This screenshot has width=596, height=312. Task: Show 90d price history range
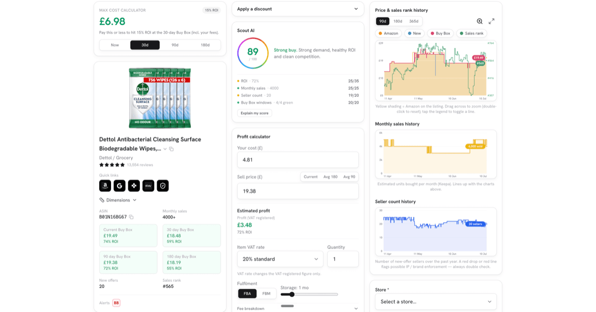tap(383, 21)
